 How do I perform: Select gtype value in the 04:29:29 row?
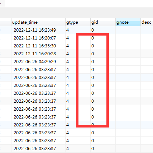tap(78, 62)
